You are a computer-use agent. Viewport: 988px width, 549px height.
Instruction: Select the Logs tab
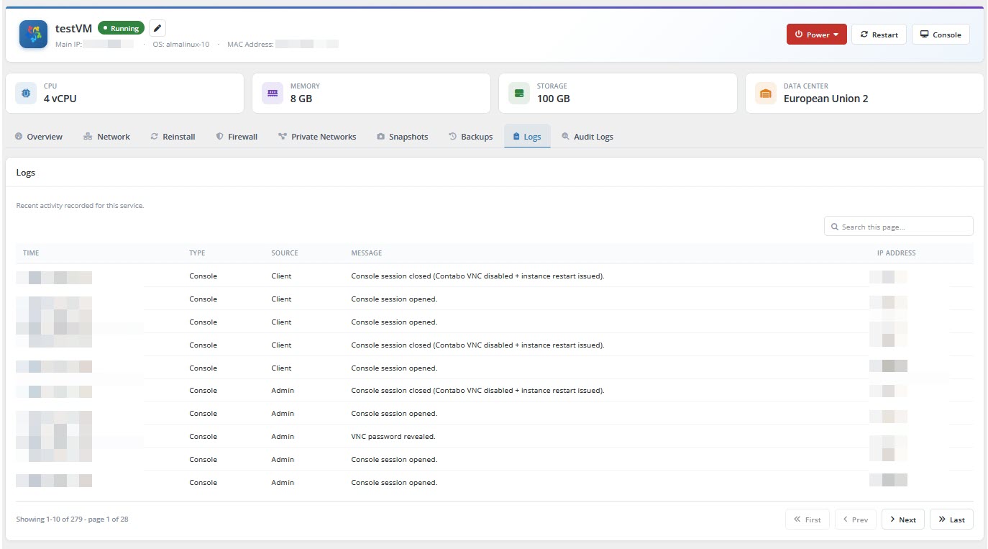point(527,137)
